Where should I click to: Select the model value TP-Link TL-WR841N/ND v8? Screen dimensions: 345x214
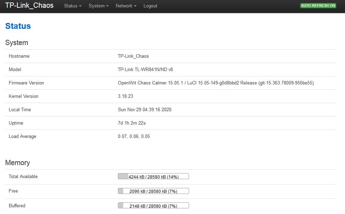click(x=145, y=69)
